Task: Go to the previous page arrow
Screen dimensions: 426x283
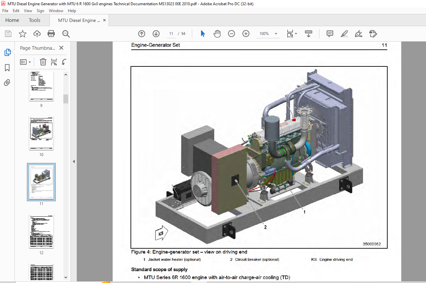Action: (142, 34)
